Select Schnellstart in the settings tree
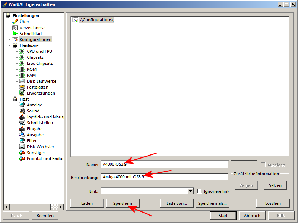Viewport: 298px width, 223px height. point(31,33)
